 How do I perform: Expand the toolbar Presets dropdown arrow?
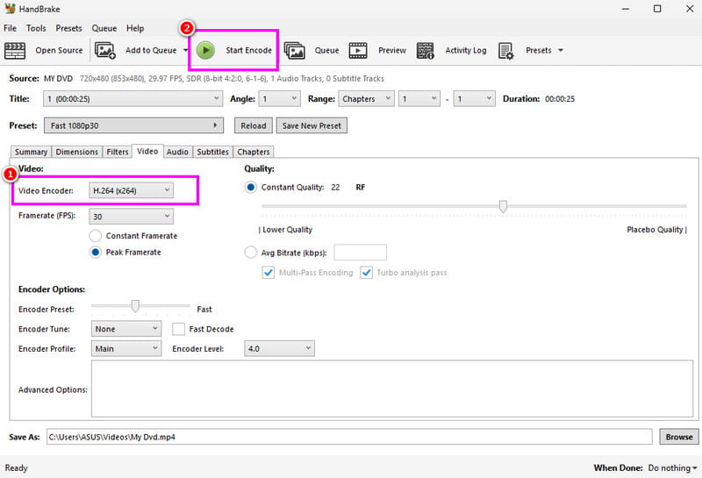click(561, 51)
